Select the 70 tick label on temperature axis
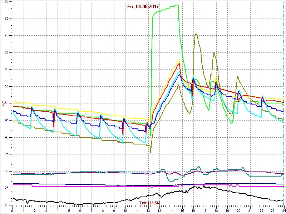Image resolution: width=286 pixels, height=214 pixels. [x=6, y=35]
